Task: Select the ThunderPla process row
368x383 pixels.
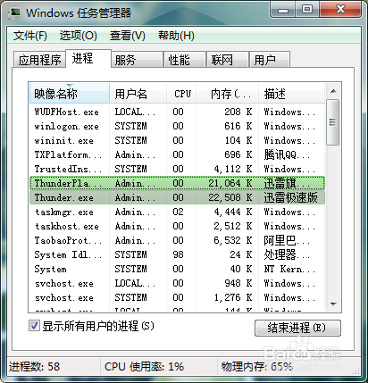Action: [x=177, y=183]
